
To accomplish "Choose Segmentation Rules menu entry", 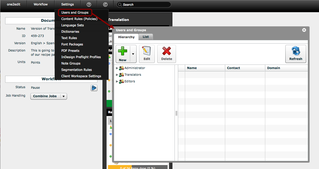I will 76,70.
